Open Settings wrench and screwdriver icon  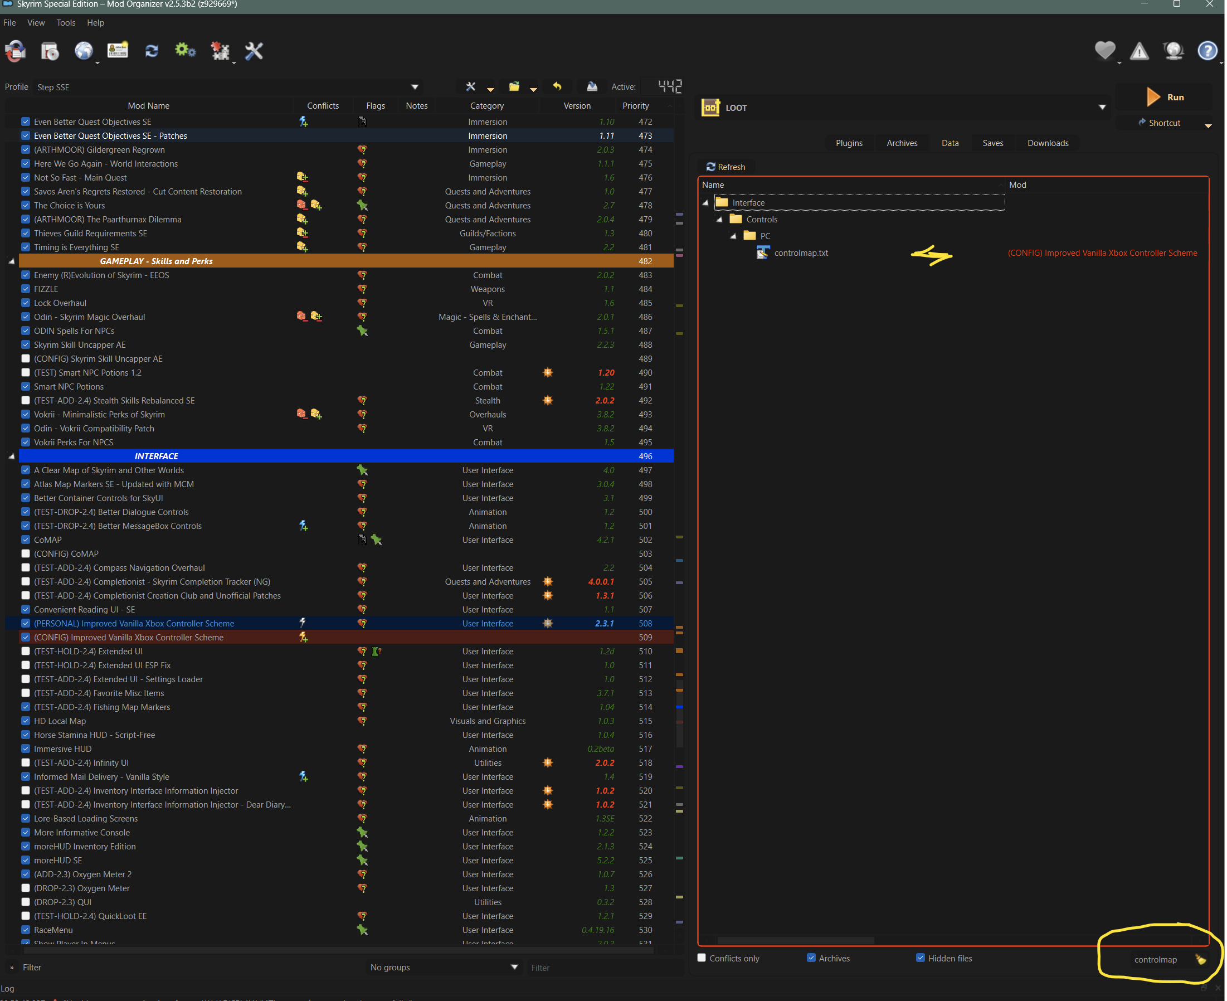[x=254, y=51]
